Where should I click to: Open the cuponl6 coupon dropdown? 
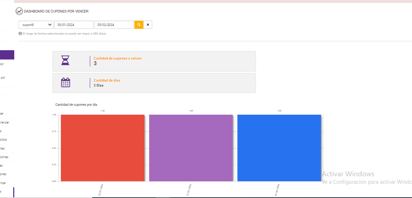coord(36,25)
